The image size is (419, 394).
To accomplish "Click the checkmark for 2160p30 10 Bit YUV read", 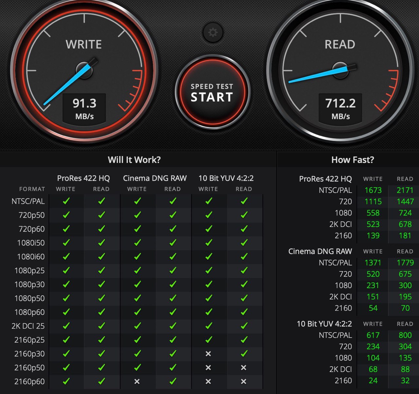I will point(244,353).
